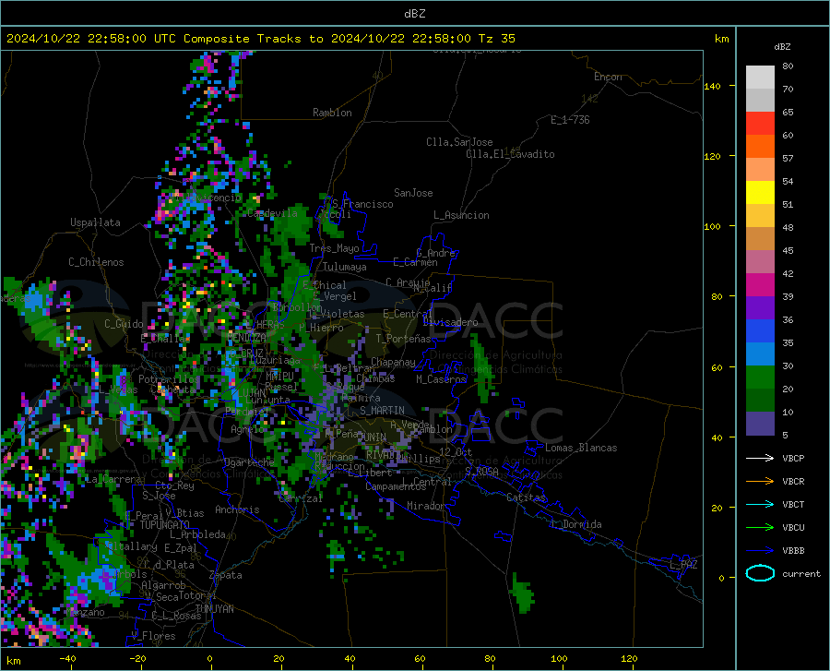Click the 'Algarrob' place label
830x671 pixels.
163,585
